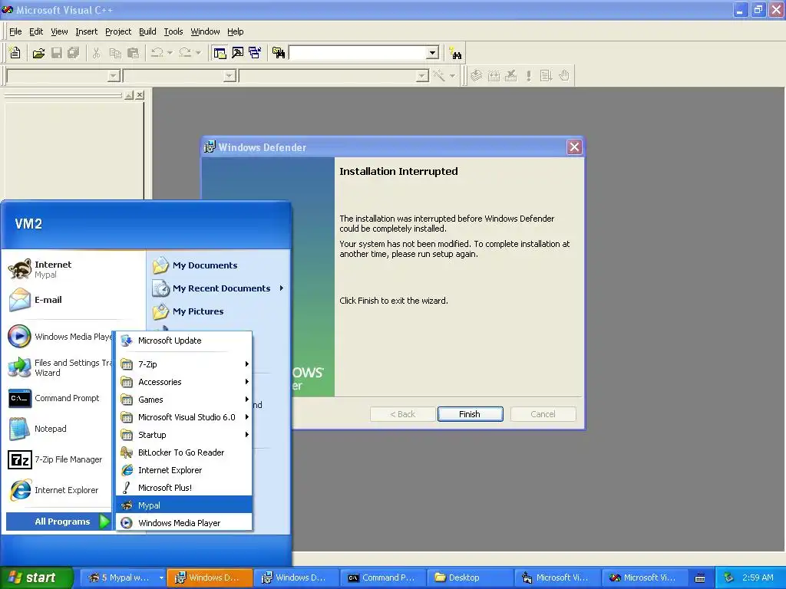786x589 pixels.
Task: Select Microsoft Plus! in programs list
Action: [184, 487]
